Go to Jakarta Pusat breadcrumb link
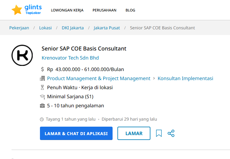230x159 pixels. pos(107,28)
